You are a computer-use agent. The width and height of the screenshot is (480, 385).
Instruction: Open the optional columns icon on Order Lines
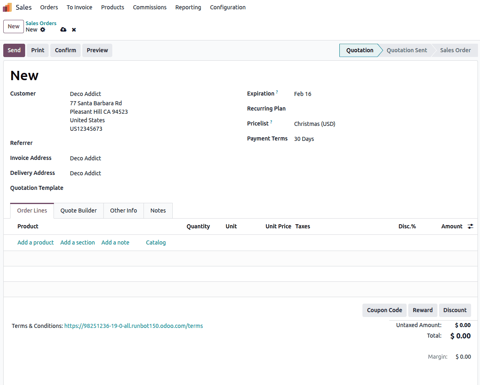pyautogui.click(x=470, y=226)
